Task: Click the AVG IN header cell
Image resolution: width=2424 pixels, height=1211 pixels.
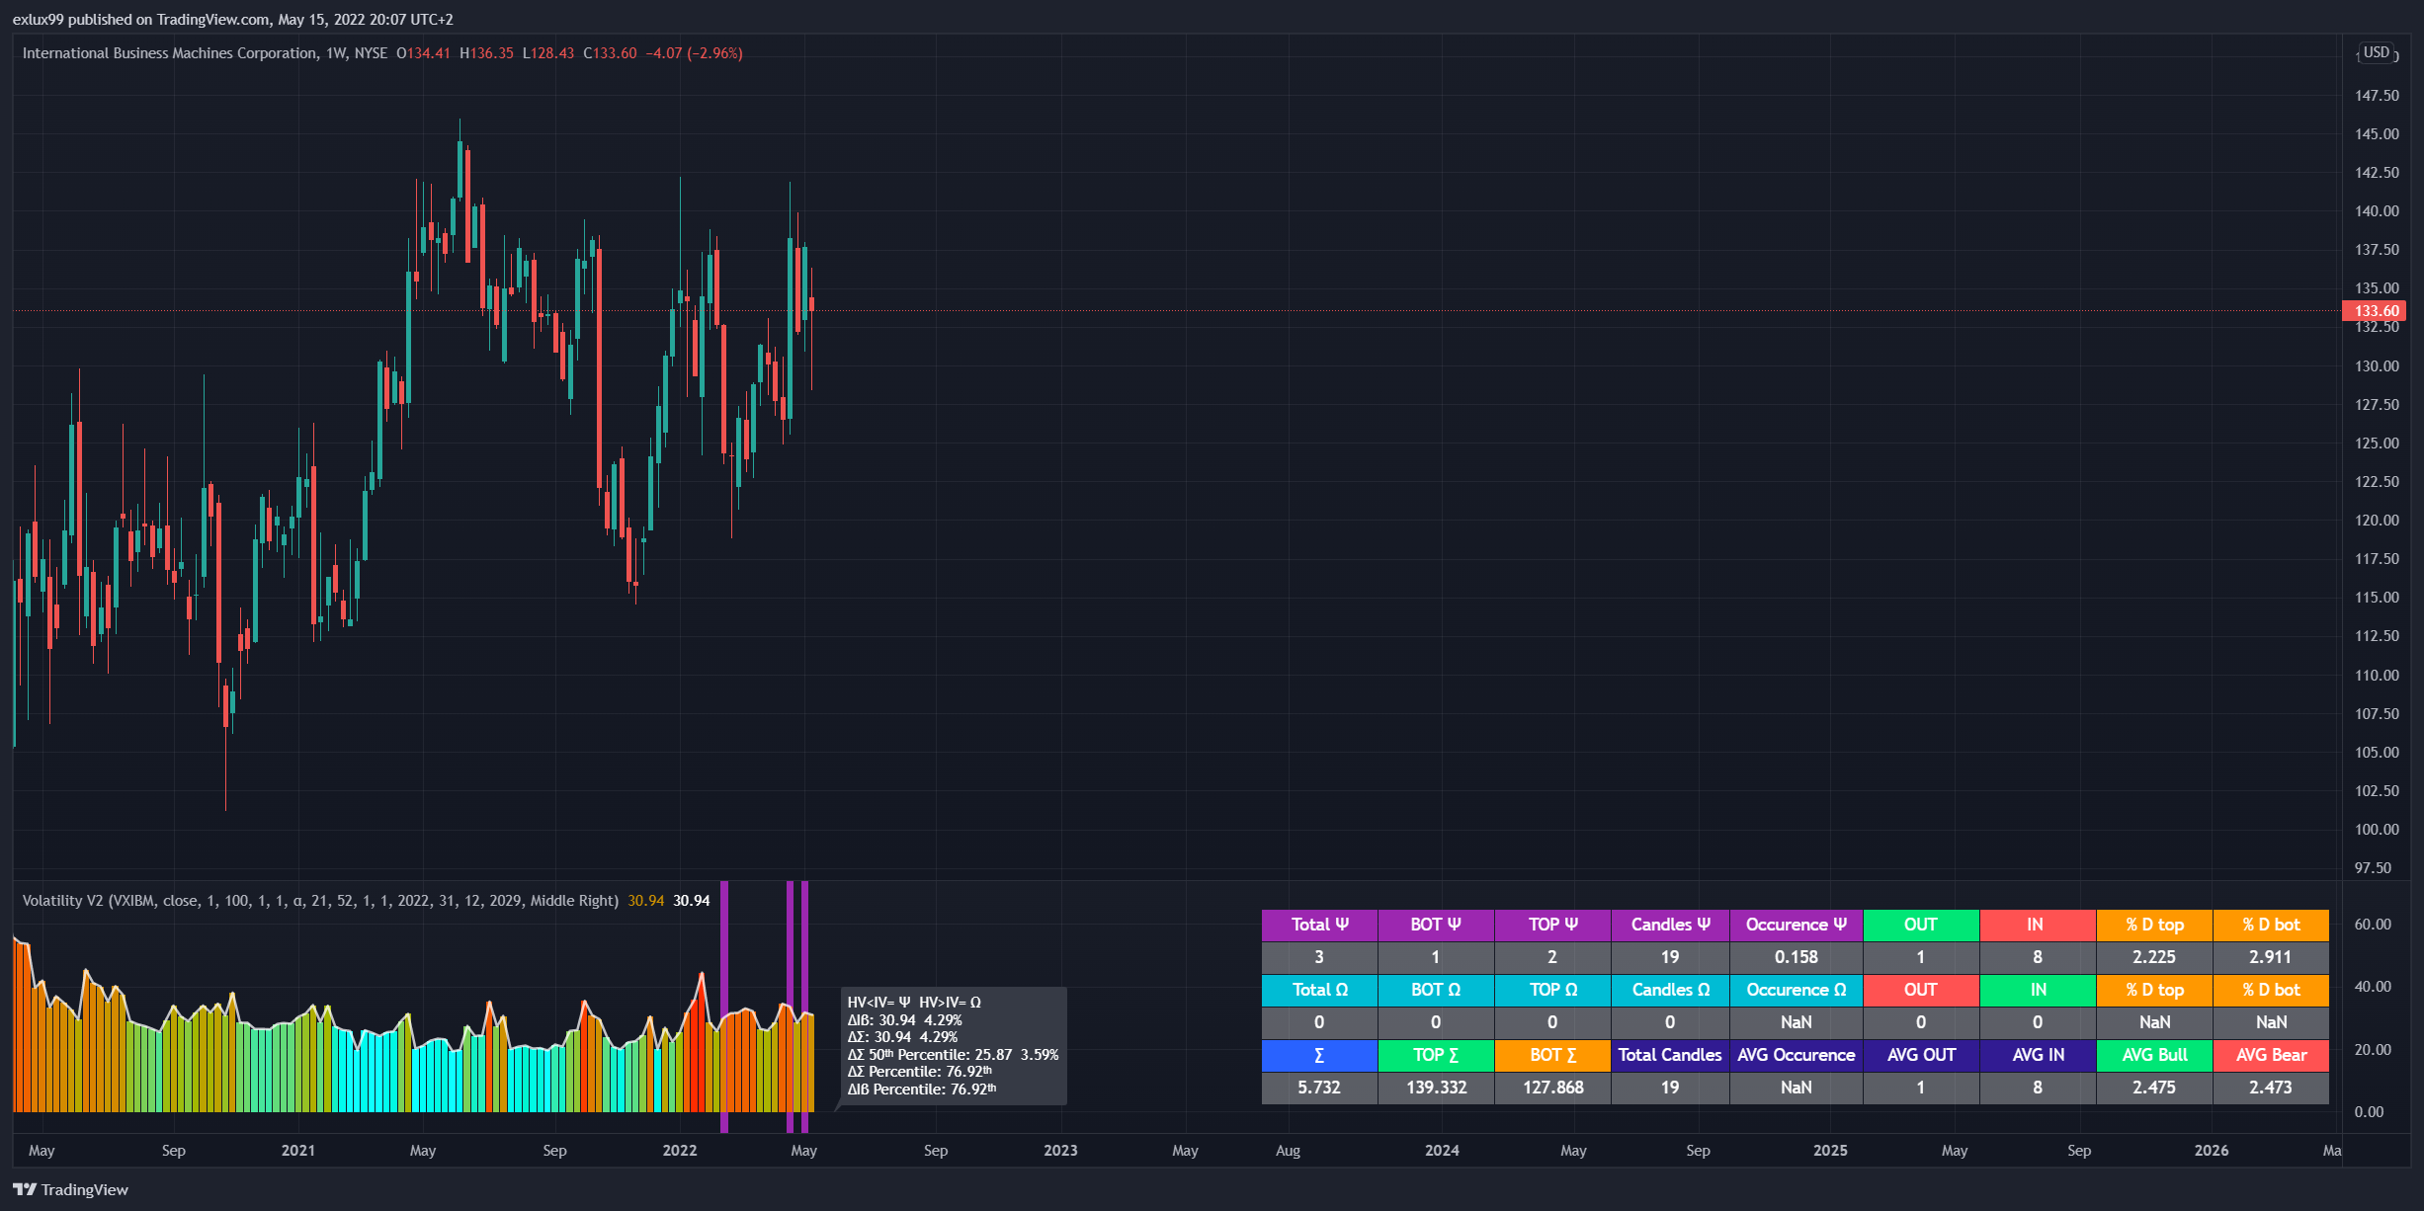Action: pyautogui.click(x=2038, y=1056)
